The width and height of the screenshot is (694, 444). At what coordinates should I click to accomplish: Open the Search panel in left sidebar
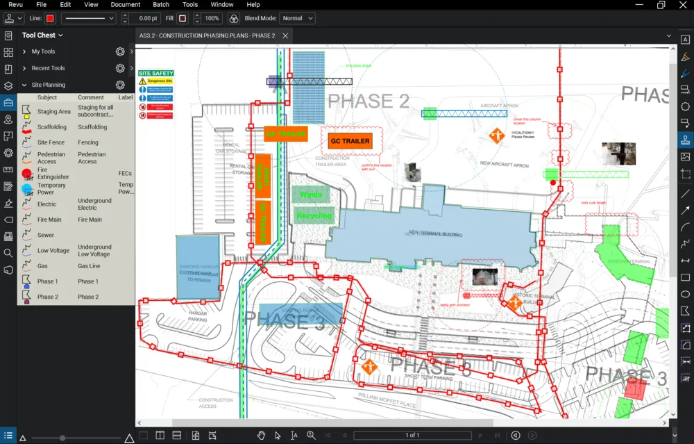(x=8, y=254)
